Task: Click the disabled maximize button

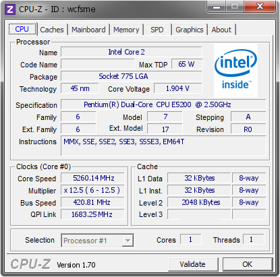Action: (235, 7)
